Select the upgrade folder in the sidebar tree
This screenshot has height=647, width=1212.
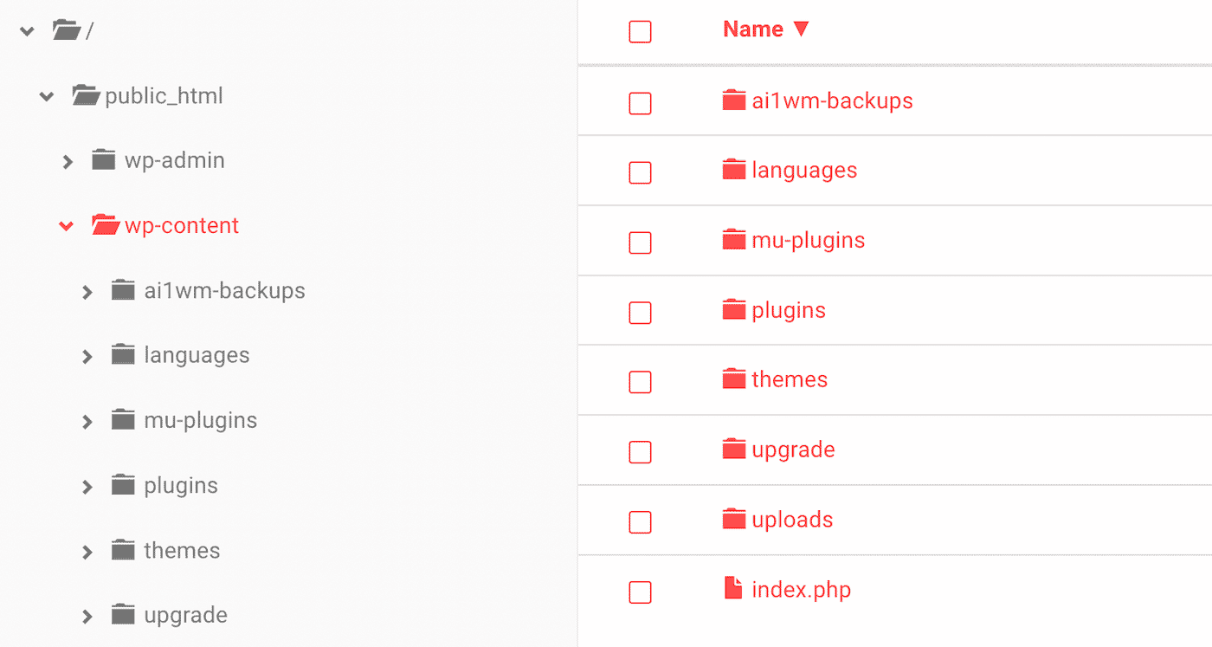tap(183, 614)
